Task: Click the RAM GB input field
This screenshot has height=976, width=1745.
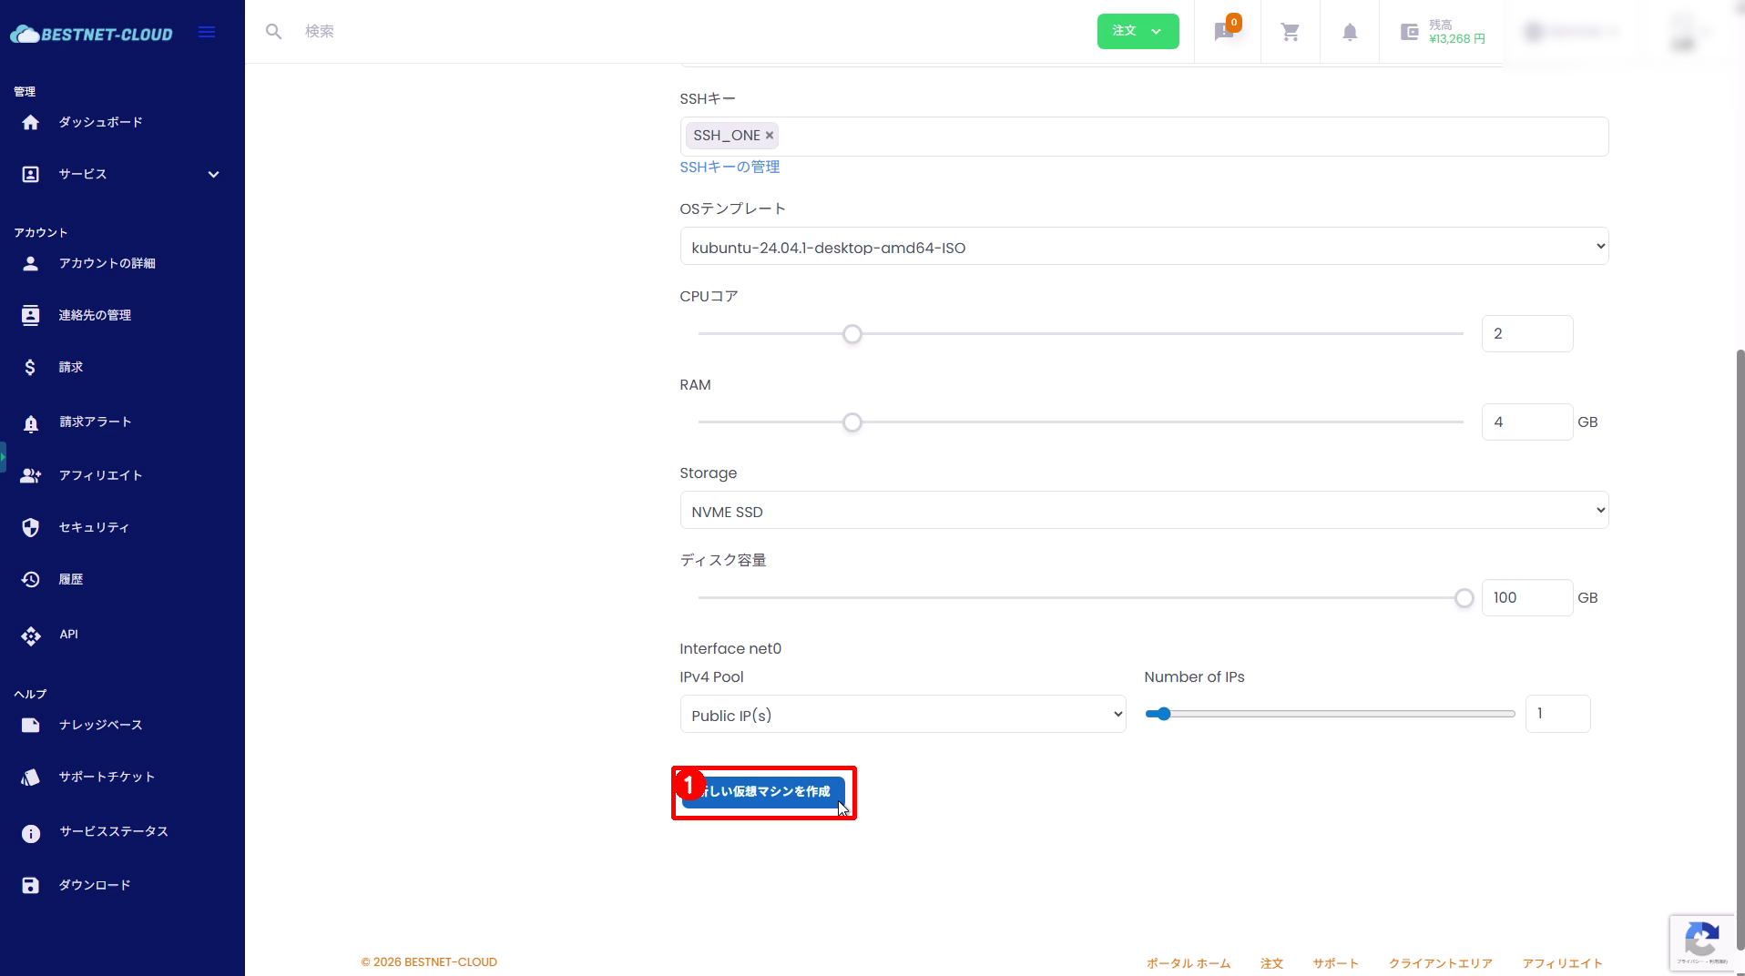Action: pos(1526,422)
